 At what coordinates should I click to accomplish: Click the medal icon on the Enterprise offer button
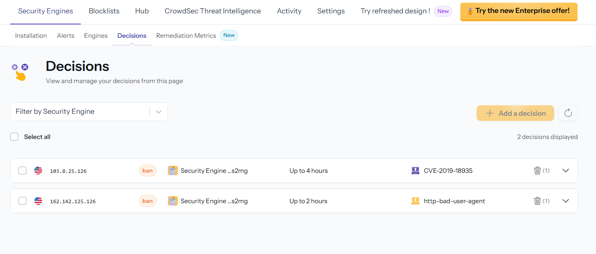[470, 11]
